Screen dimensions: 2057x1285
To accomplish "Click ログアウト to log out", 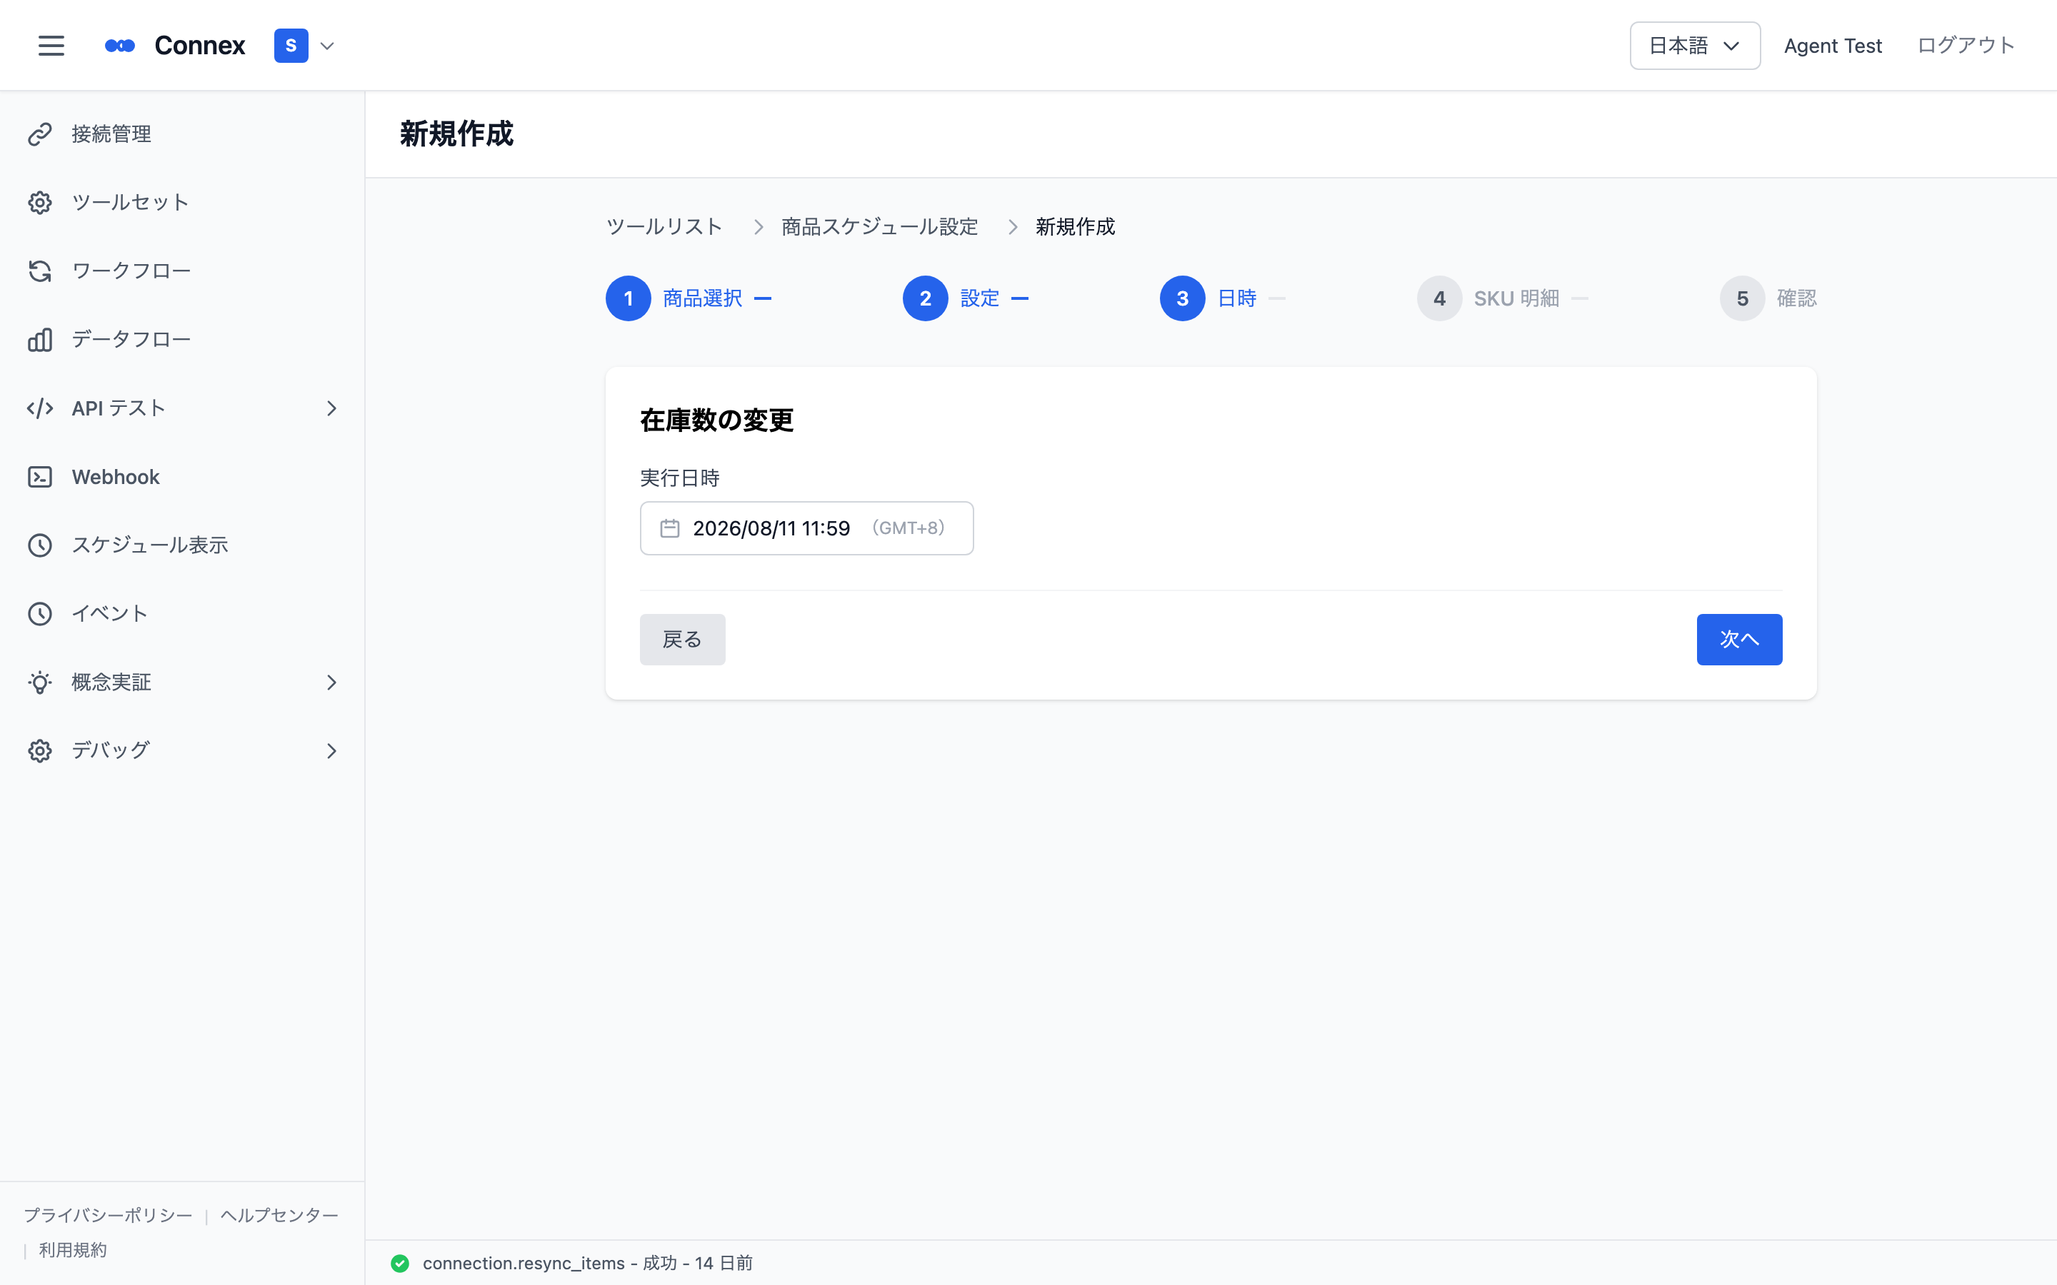I will [1965, 46].
